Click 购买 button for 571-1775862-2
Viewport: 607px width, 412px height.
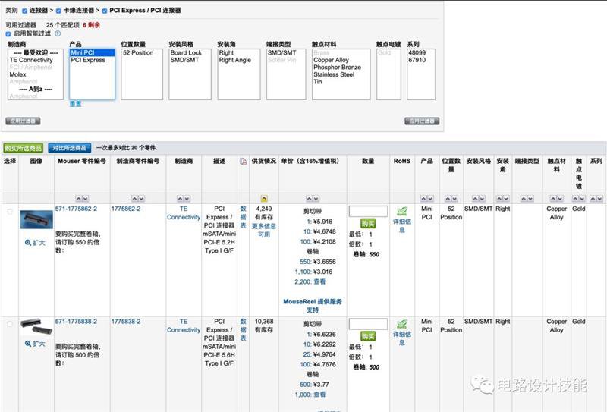(x=368, y=223)
